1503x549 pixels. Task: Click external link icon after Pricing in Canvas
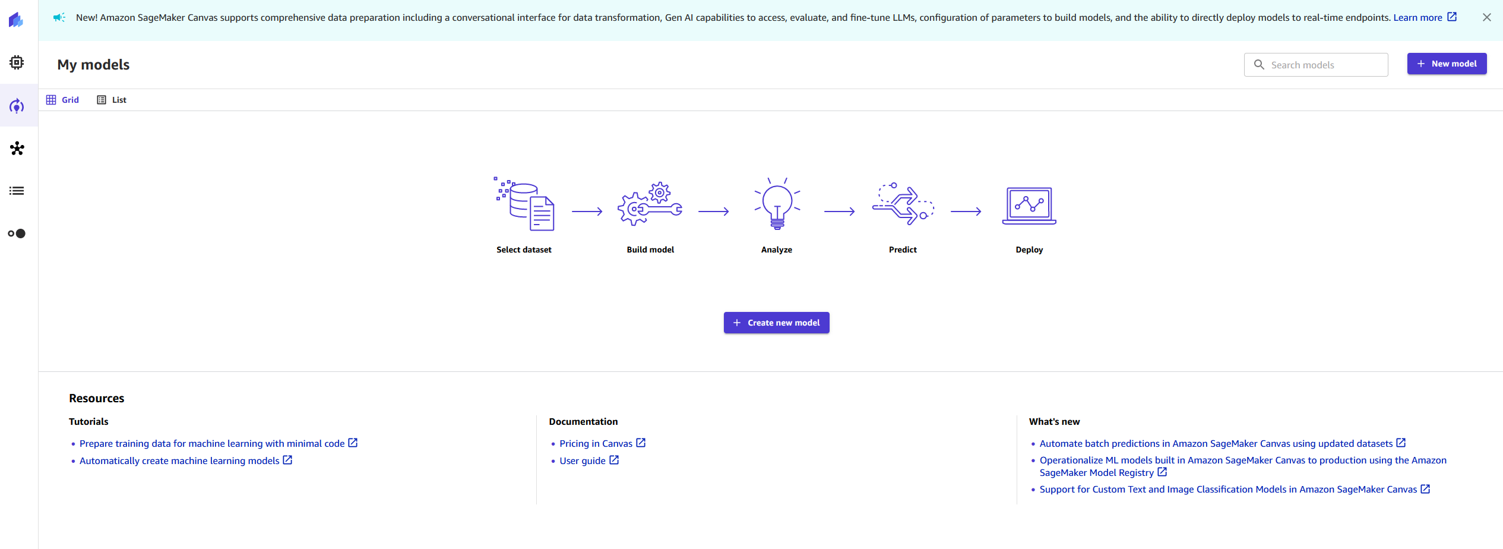(641, 443)
